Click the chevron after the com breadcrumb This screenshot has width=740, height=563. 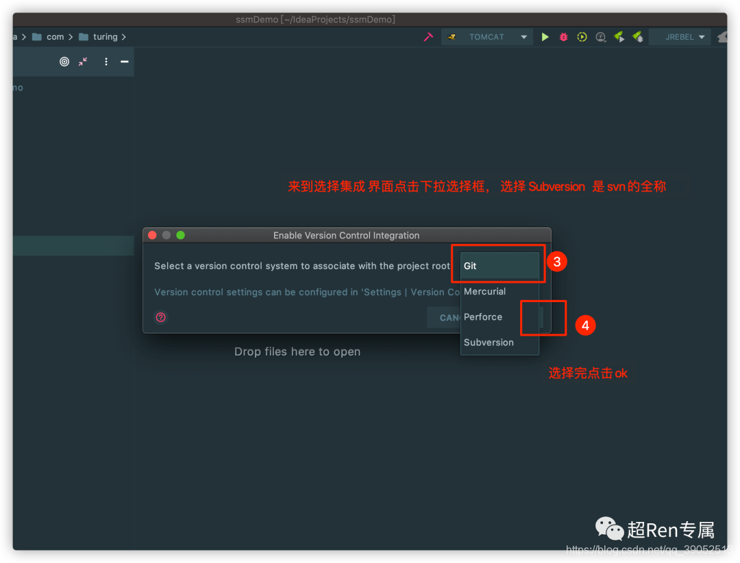coord(71,37)
